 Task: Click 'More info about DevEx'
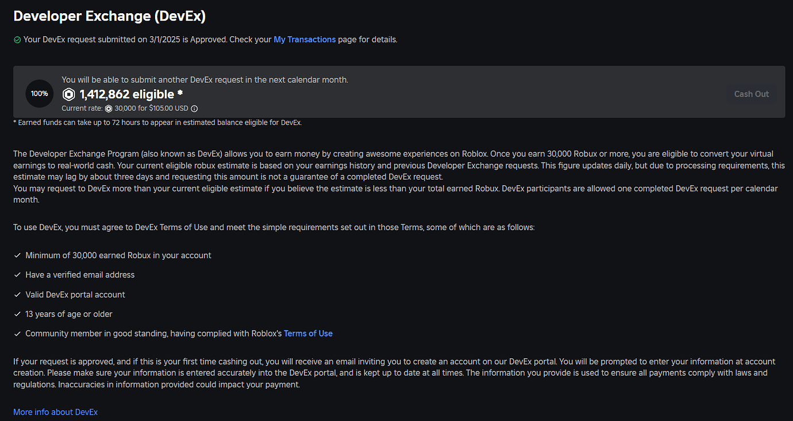coord(55,412)
